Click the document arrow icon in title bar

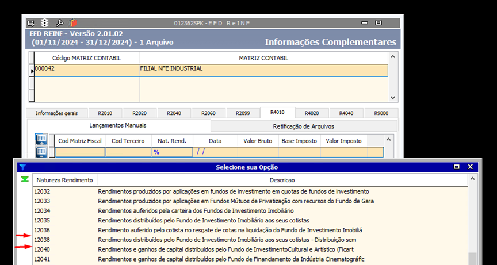(30, 23)
